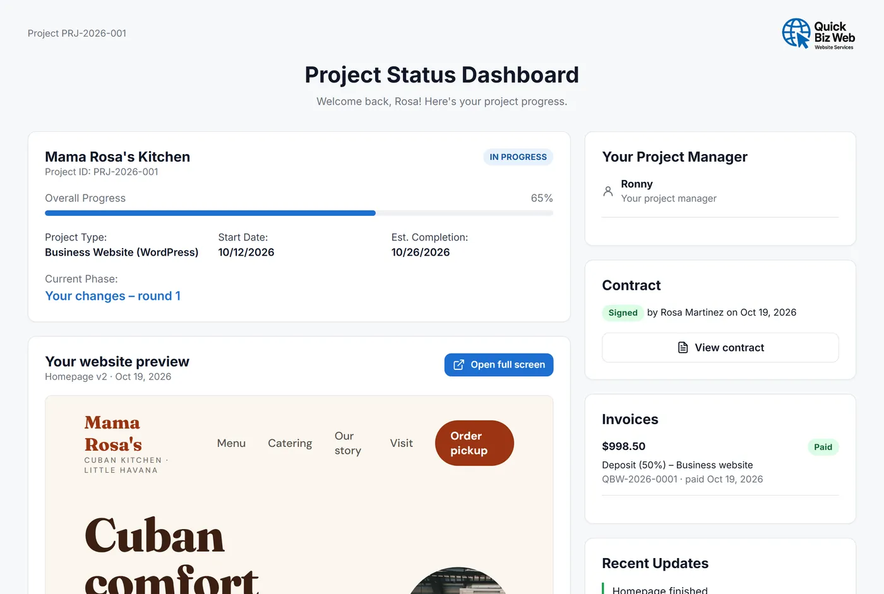Open the website preview full screen
This screenshot has width=884, height=594.
click(499, 365)
